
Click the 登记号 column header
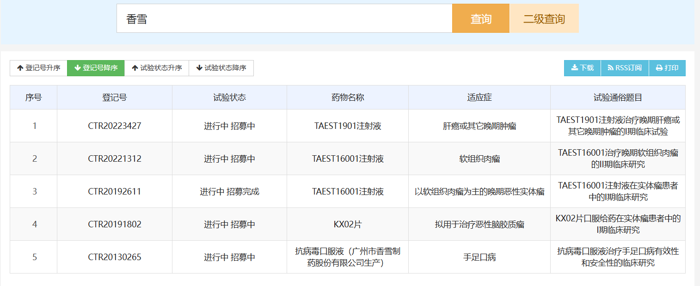tap(115, 97)
